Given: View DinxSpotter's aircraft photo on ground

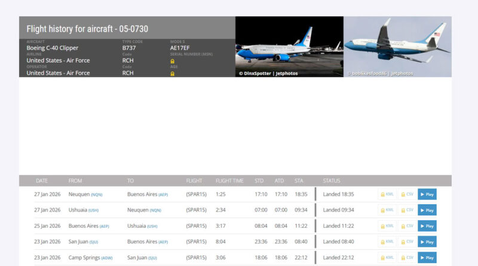Looking at the screenshot, I should (289, 47).
